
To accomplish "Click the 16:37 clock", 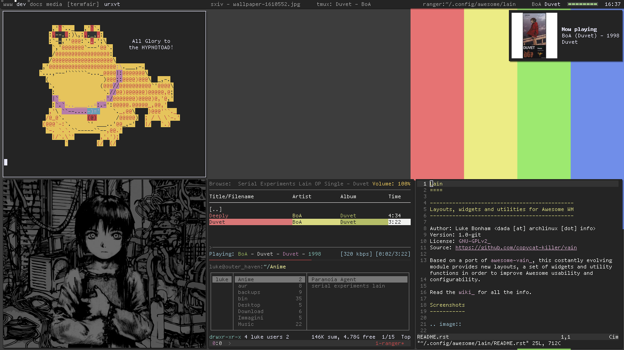I will pos(613,4).
